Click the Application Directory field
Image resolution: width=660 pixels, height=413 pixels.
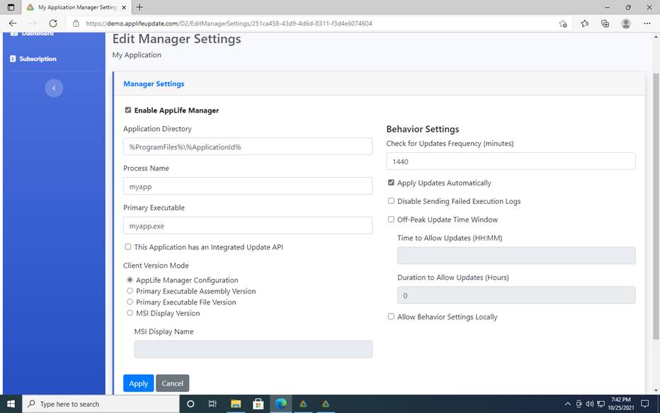point(248,147)
